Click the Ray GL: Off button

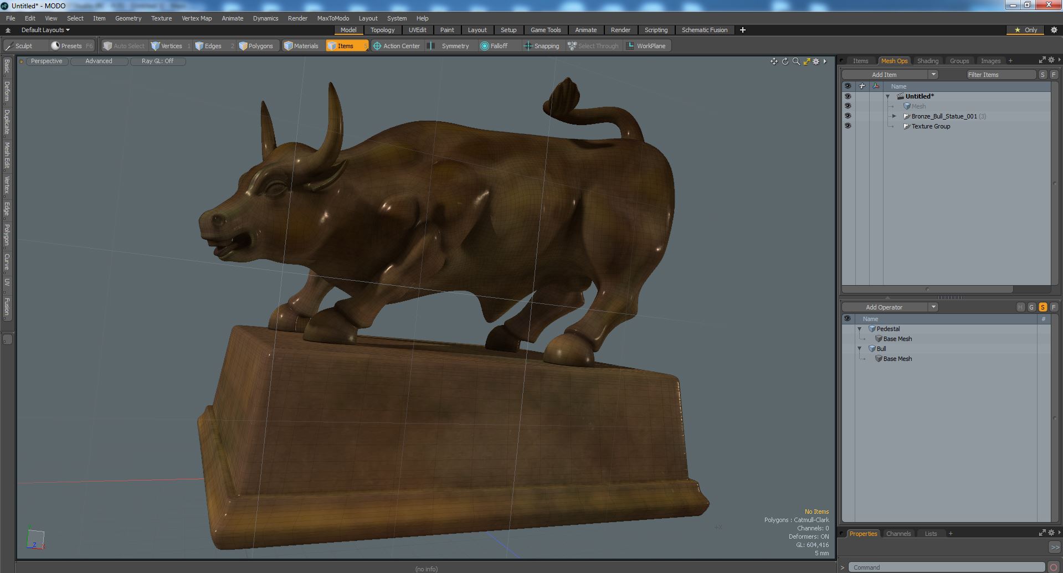157,61
